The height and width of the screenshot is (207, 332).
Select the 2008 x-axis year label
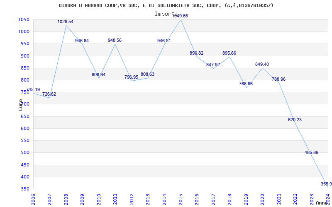pos(66,200)
